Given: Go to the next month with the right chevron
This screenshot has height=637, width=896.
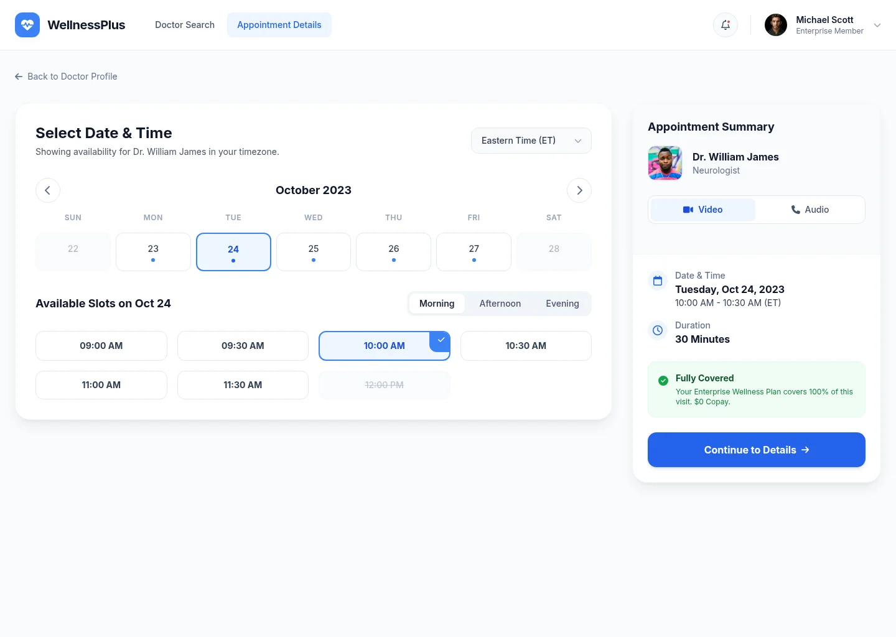Looking at the screenshot, I should click(579, 190).
